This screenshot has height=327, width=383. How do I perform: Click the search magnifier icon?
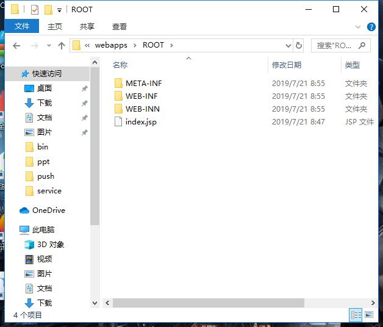coord(362,45)
